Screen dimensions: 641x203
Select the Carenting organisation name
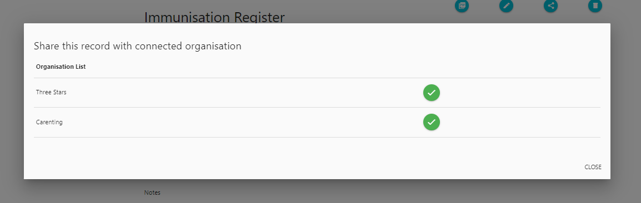(49, 122)
